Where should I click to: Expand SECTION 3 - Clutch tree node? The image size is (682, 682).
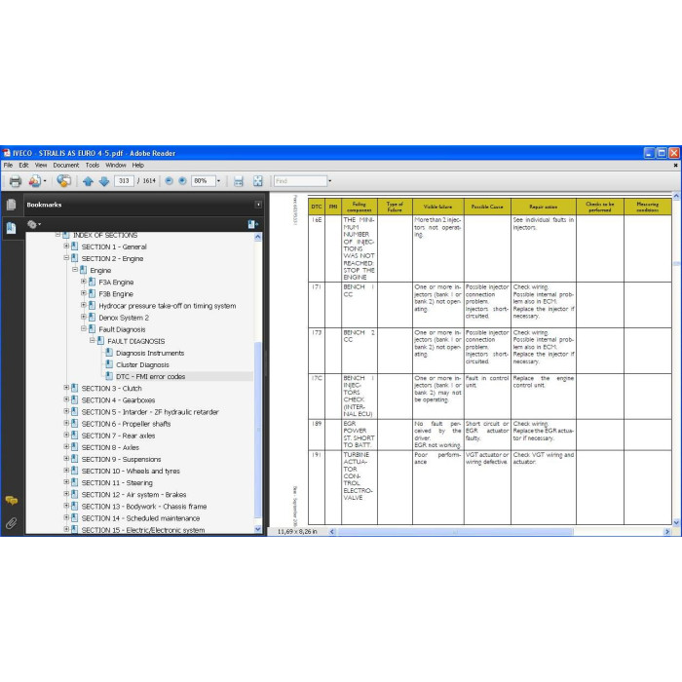click(x=66, y=388)
